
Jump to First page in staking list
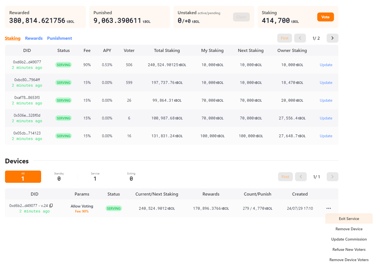coord(284,38)
